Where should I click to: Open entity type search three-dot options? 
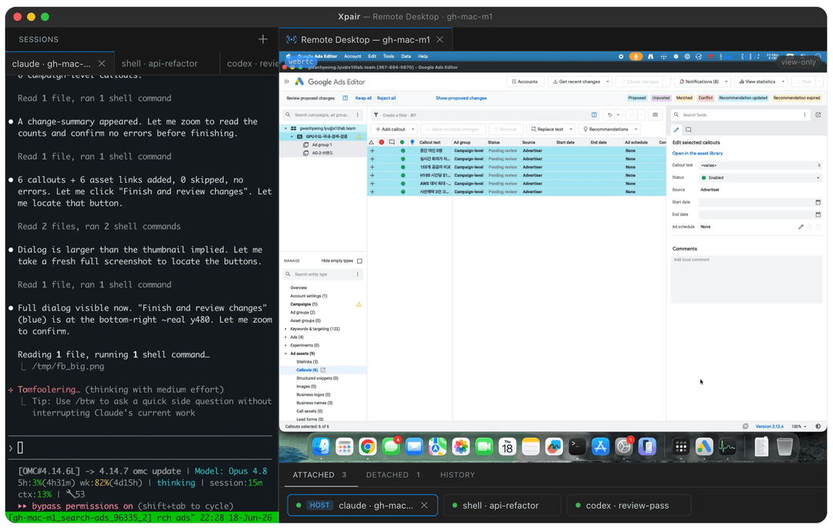(358, 274)
